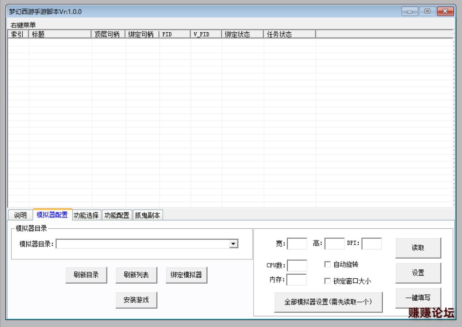Switch to the 说明 tab

click(x=20, y=215)
